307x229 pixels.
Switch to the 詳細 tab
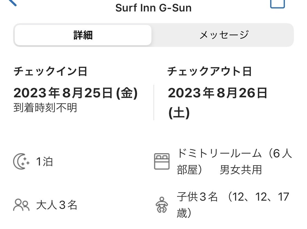tap(83, 35)
